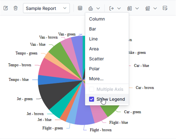
Task: Click the sub total icon
Action: (129, 8)
